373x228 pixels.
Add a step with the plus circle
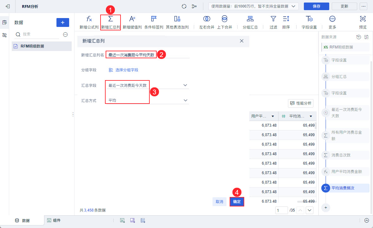(326, 208)
